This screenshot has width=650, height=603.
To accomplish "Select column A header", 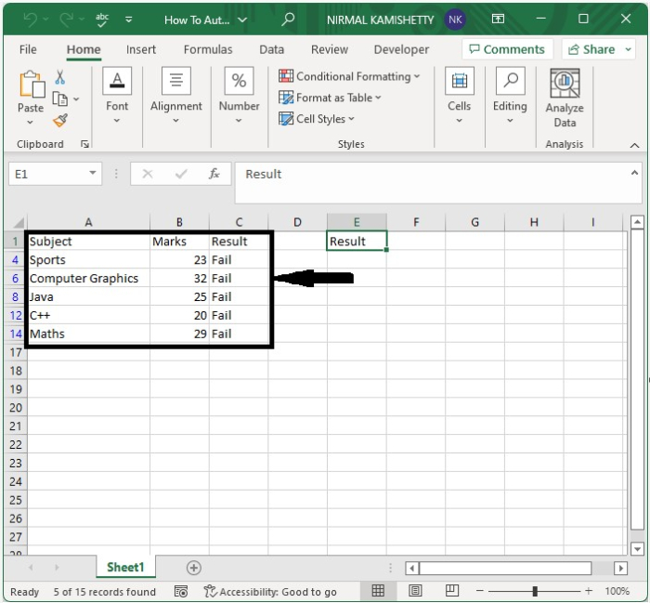I will pos(88,223).
